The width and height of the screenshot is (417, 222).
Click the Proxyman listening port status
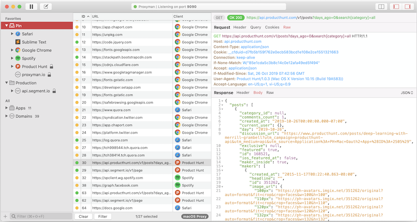[208, 7]
